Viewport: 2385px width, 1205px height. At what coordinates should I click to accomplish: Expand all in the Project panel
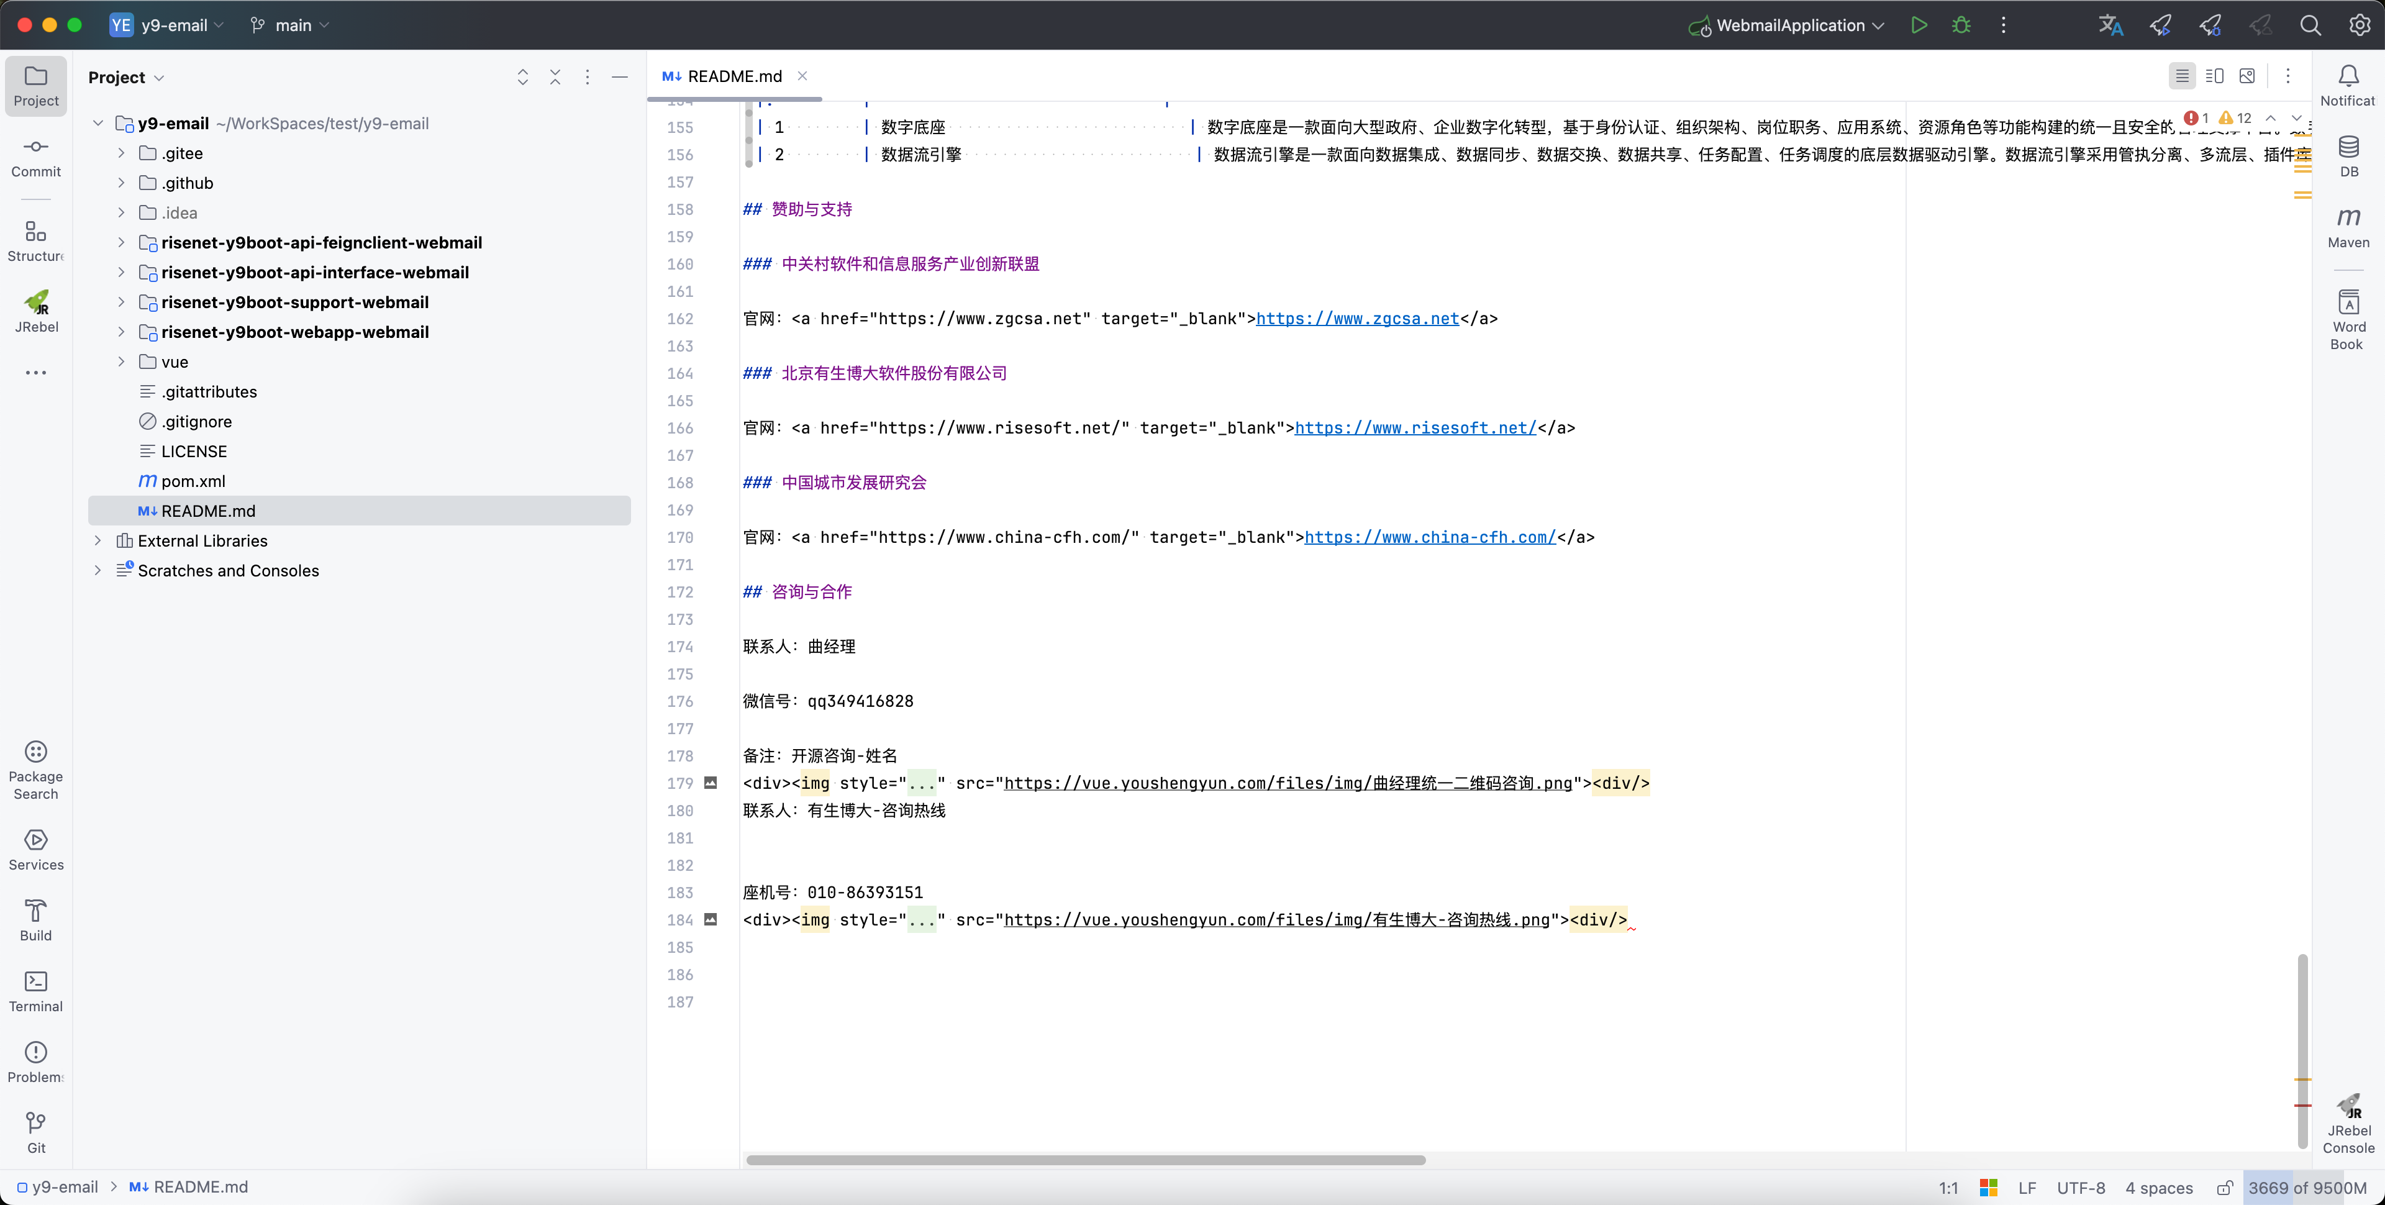(x=522, y=77)
